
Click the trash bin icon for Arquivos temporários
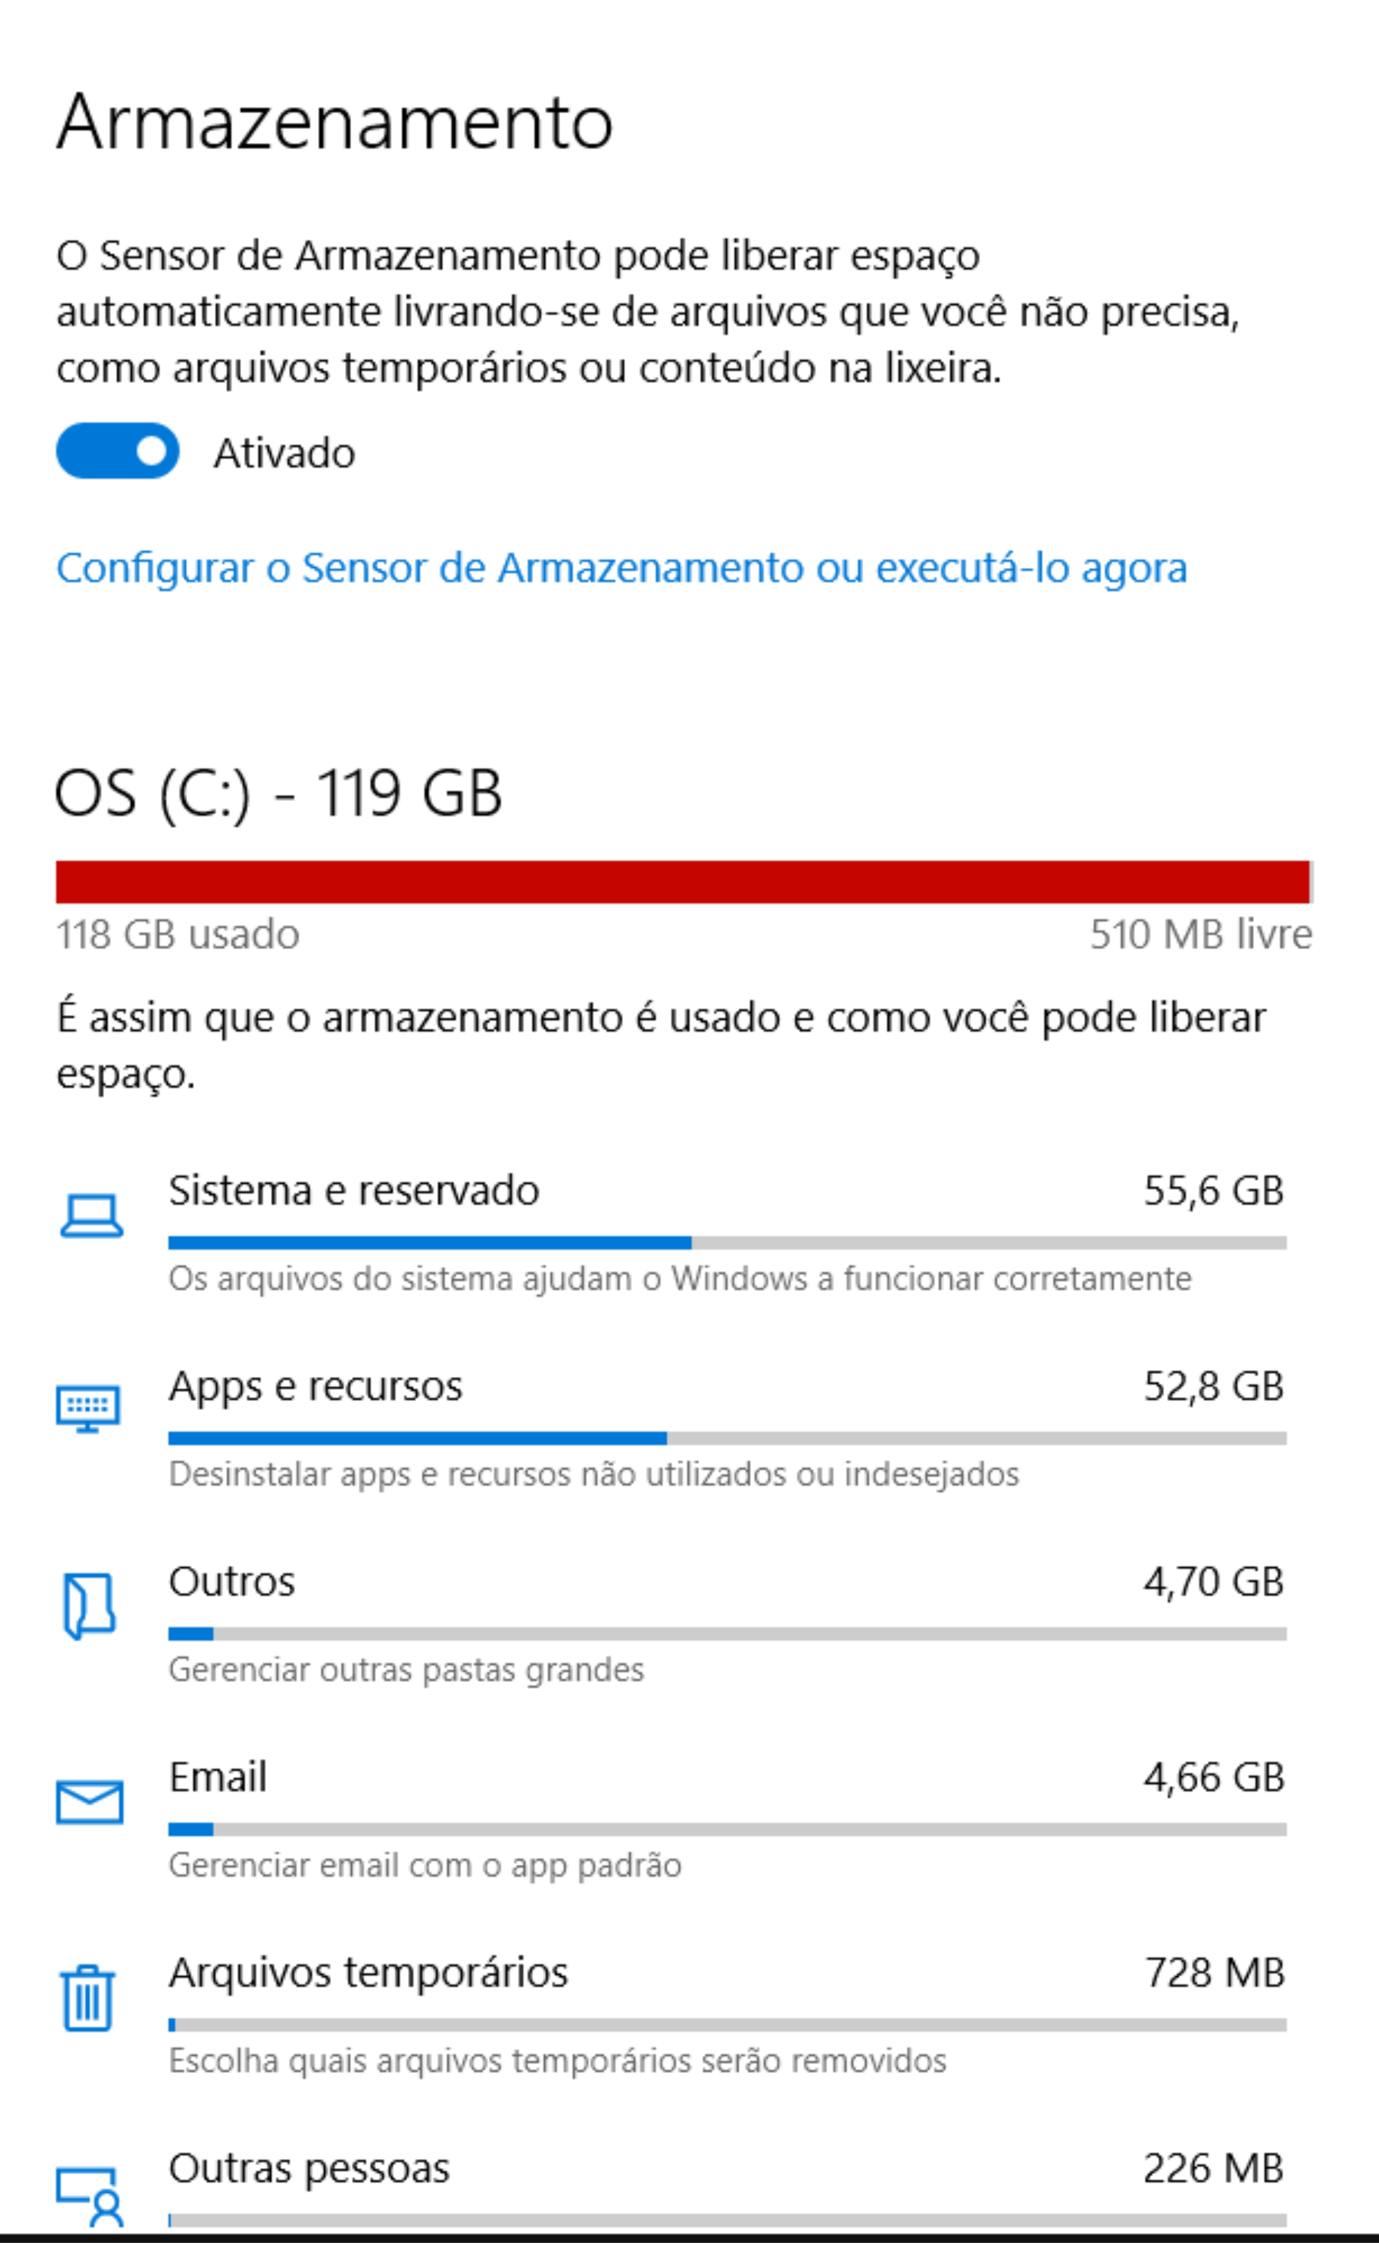(x=87, y=1997)
